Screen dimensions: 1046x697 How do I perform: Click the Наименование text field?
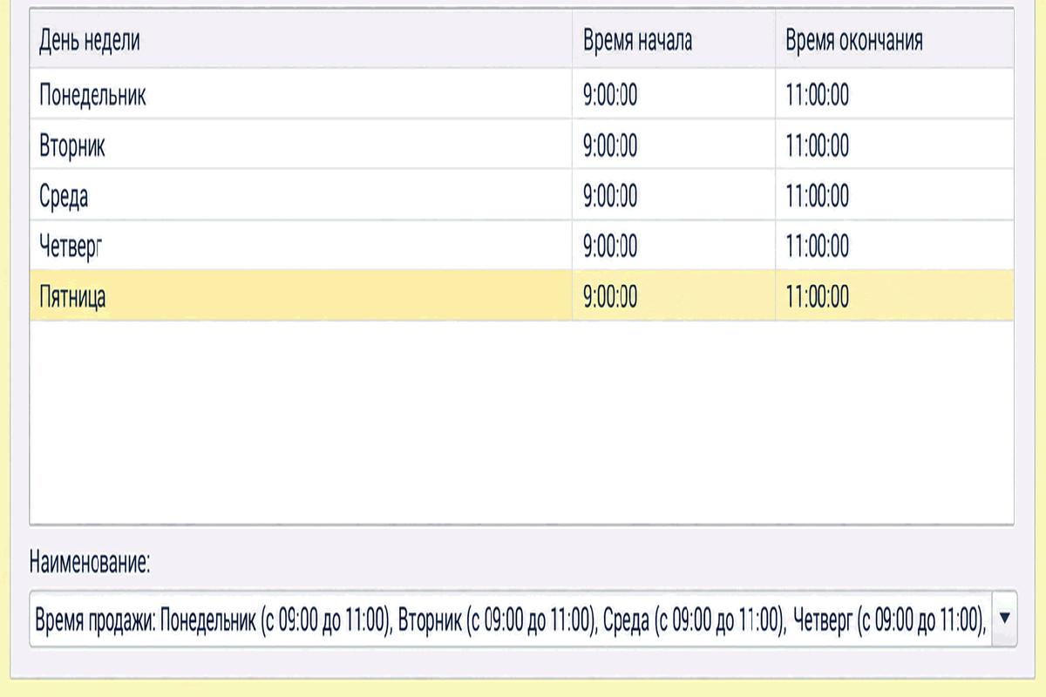512,618
